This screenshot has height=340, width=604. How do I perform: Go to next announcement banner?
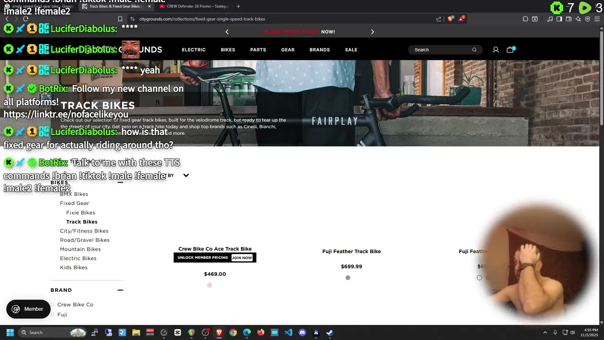click(372, 32)
